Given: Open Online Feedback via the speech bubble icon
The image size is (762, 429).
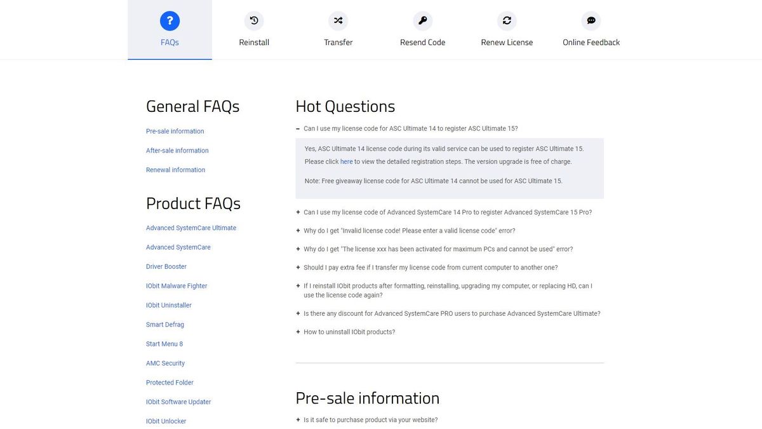Looking at the screenshot, I should coord(591,20).
